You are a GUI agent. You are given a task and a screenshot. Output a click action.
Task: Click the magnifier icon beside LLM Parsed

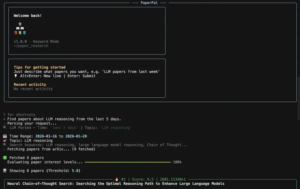tap(4, 128)
